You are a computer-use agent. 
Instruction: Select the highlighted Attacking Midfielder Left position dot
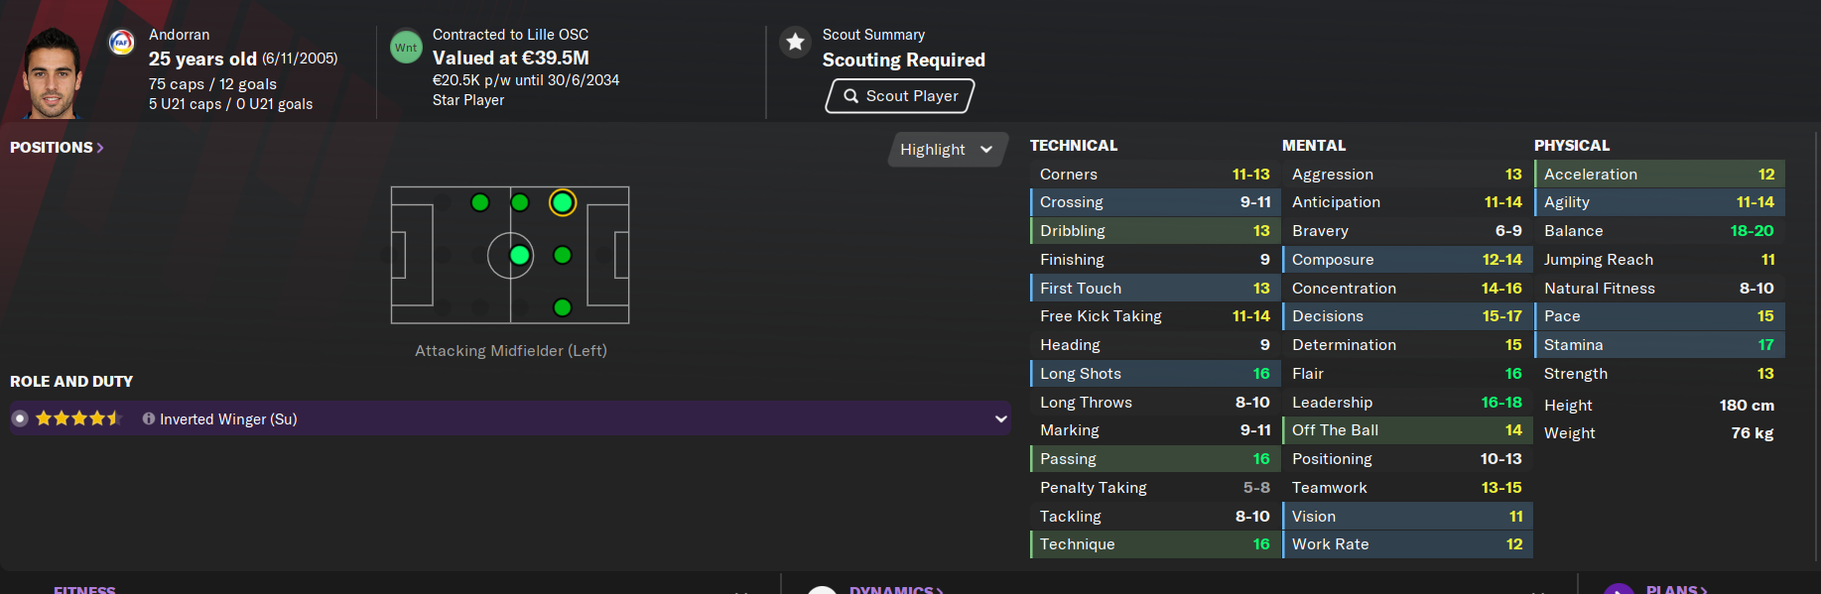coord(563,202)
